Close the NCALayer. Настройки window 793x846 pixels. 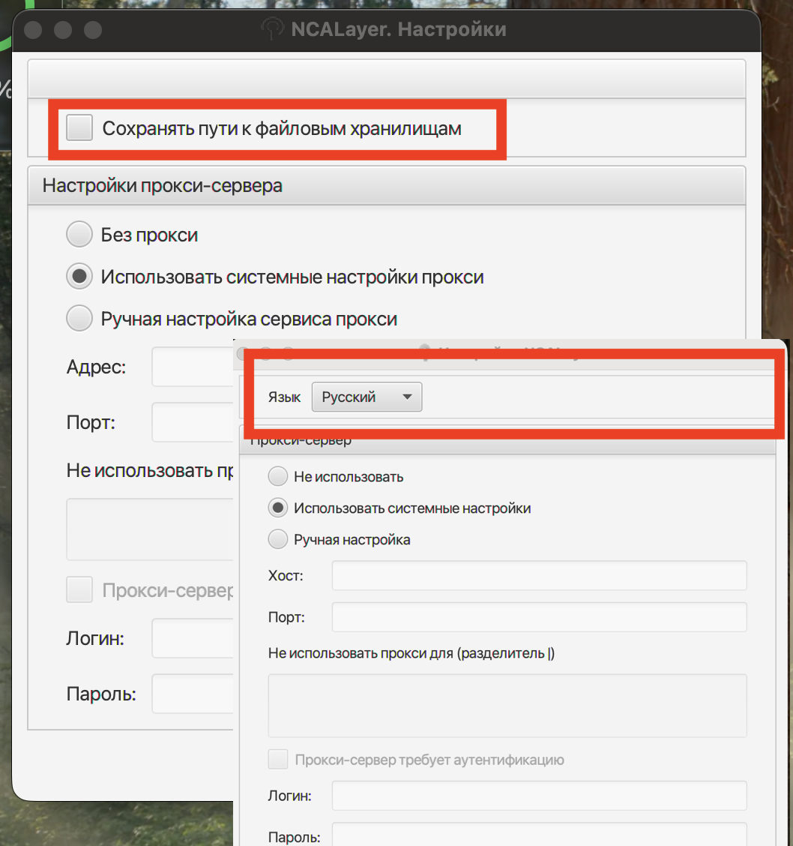coord(33,30)
